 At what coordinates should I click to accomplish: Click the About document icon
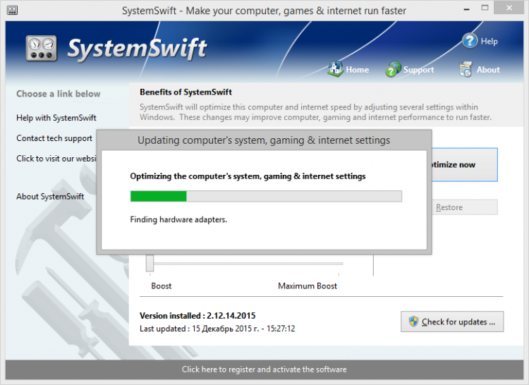coord(466,69)
